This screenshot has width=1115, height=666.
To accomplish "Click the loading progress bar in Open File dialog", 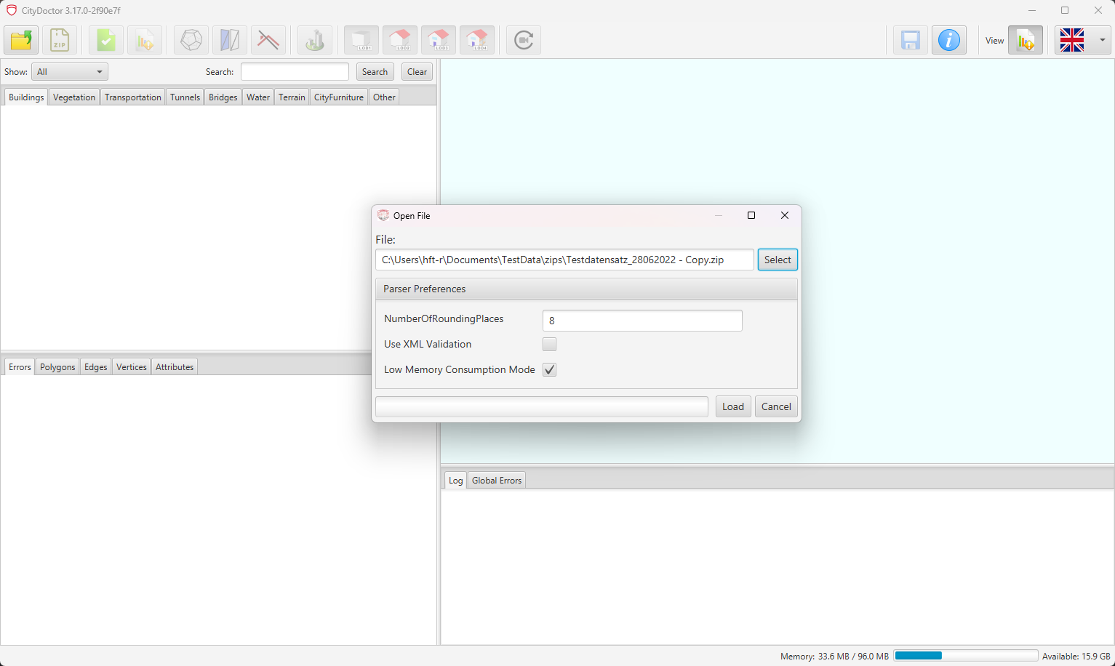I will click(542, 406).
